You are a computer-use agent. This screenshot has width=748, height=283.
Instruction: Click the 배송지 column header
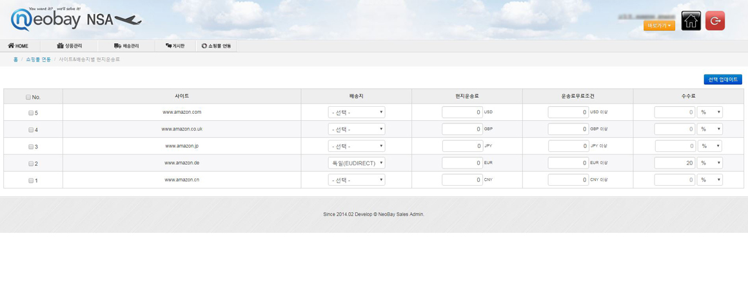pyautogui.click(x=357, y=96)
